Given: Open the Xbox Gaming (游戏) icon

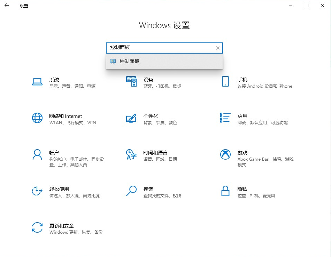Looking at the screenshot, I should [225, 154].
